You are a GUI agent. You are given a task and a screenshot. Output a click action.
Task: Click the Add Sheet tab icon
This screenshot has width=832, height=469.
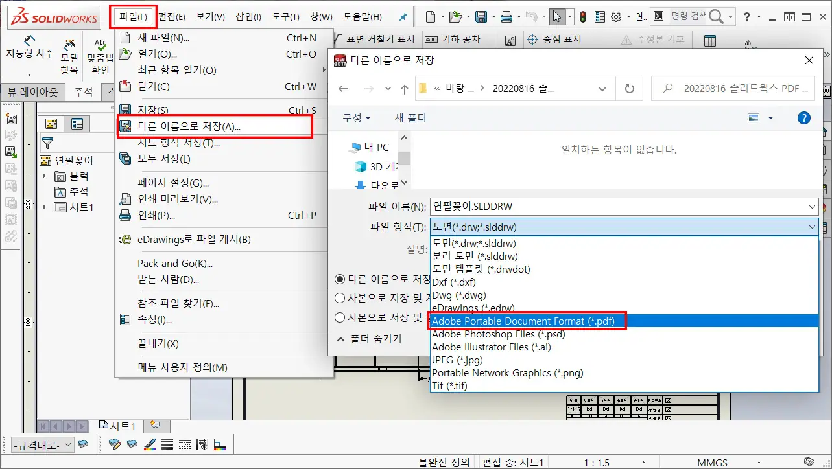[x=155, y=425]
